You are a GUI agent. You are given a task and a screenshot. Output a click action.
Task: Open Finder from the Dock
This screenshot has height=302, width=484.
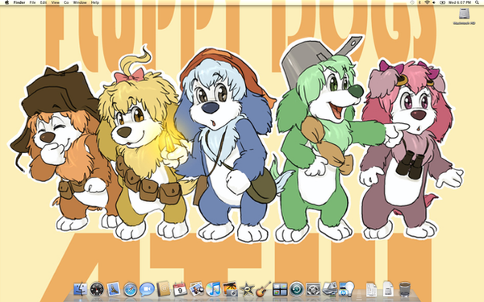81,289
